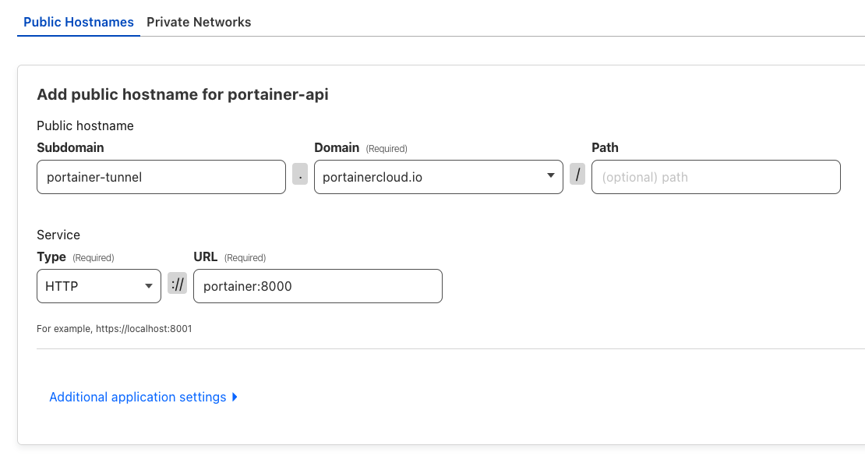Click the triangle arrow next to Additional application settings
The height and width of the screenshot is (456, 865).
[235, 397]
